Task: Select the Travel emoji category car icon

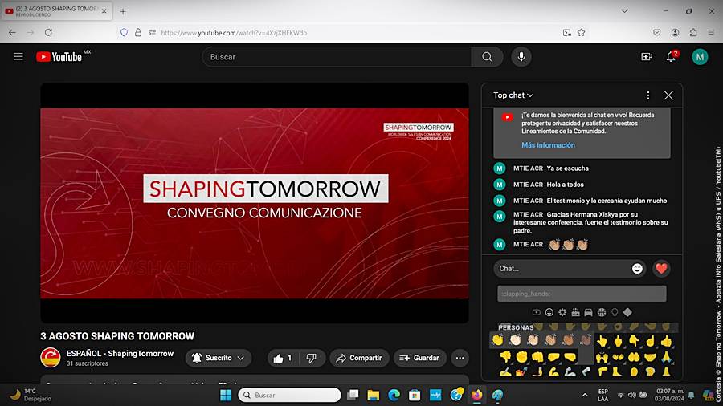Action: click(588, 312)
